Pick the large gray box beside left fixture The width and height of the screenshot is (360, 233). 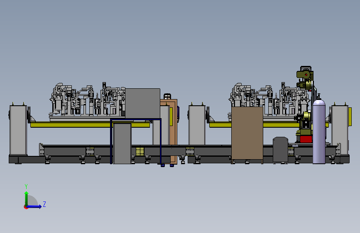[142, 103]
